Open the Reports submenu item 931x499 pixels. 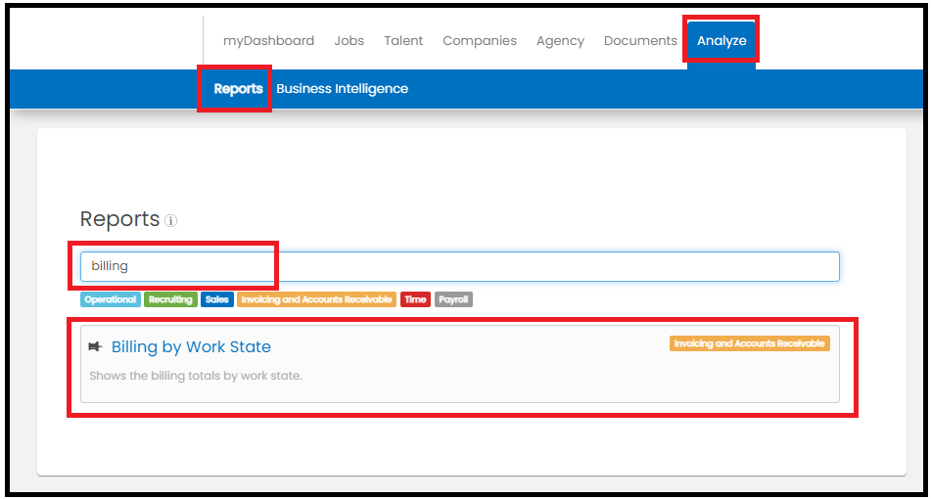pyautogui.click(x=238, y=89)
